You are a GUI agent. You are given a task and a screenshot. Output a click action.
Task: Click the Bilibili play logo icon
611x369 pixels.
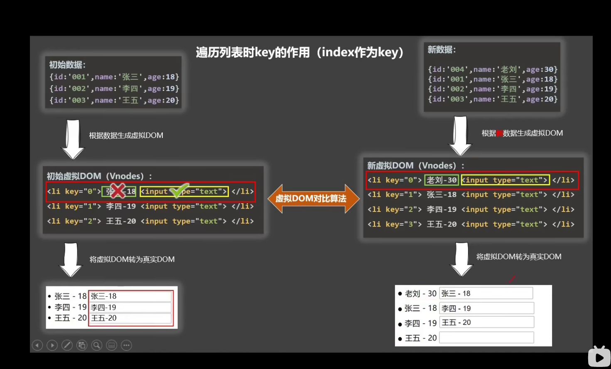click(x=599, y=357)
